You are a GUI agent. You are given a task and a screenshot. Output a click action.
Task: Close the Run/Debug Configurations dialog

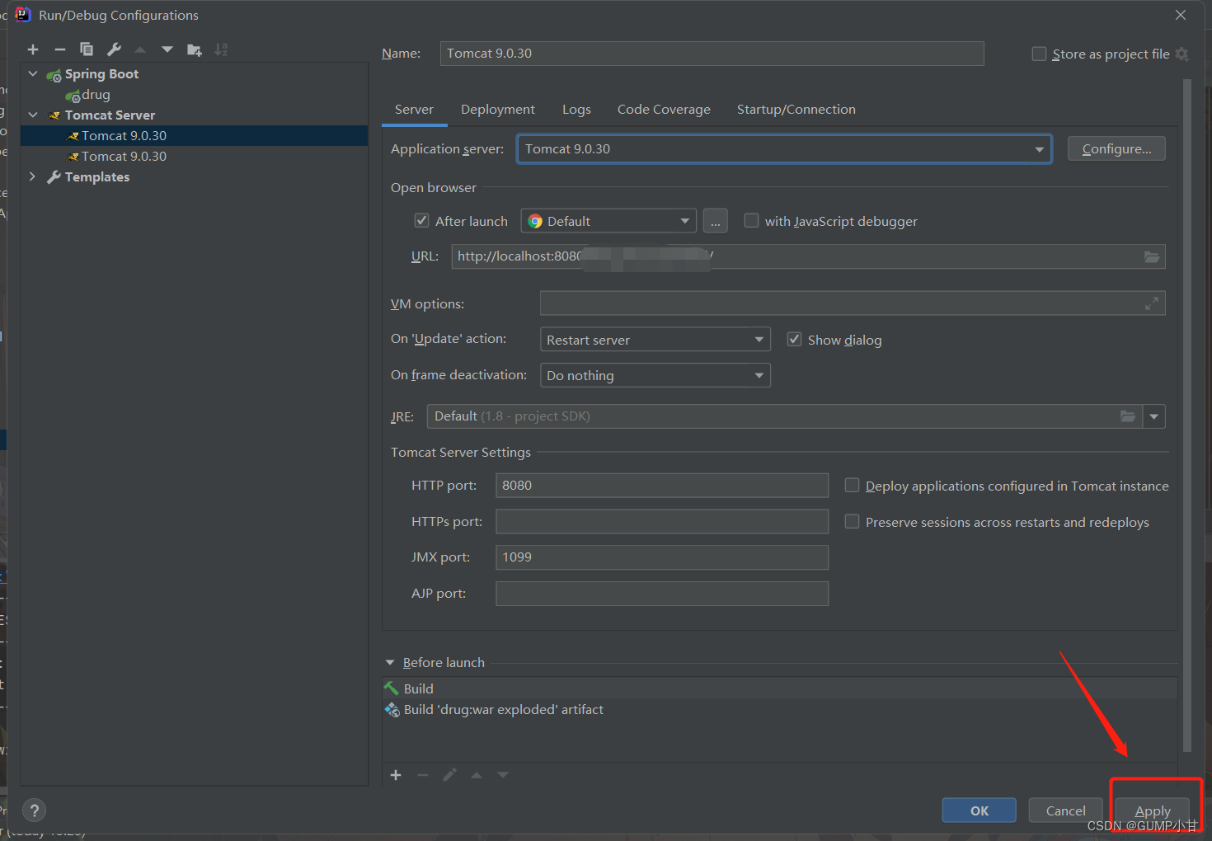[1181, 15]
